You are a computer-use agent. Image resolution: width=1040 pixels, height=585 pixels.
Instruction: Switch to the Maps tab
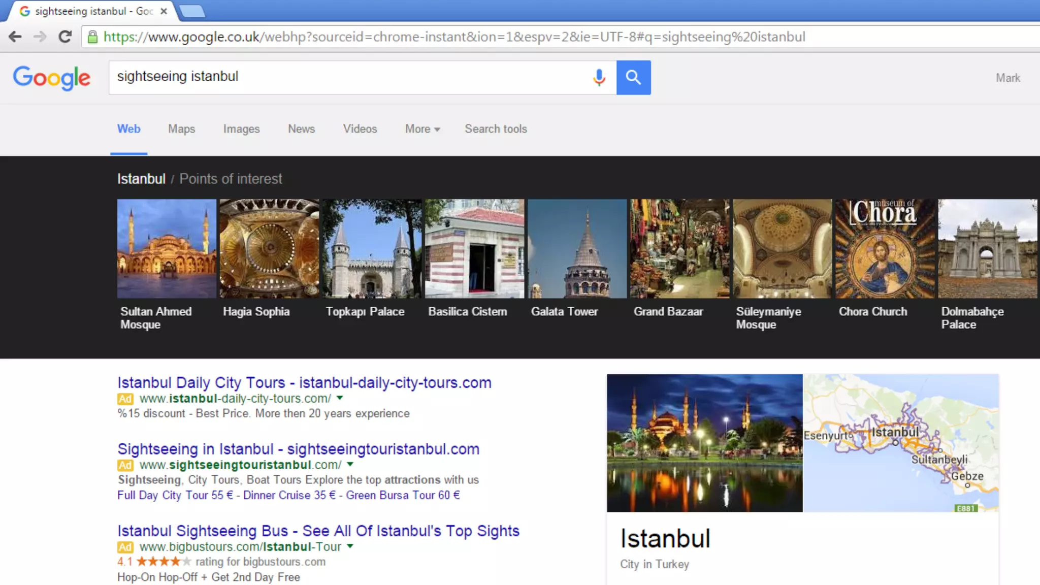click(181, 129)
